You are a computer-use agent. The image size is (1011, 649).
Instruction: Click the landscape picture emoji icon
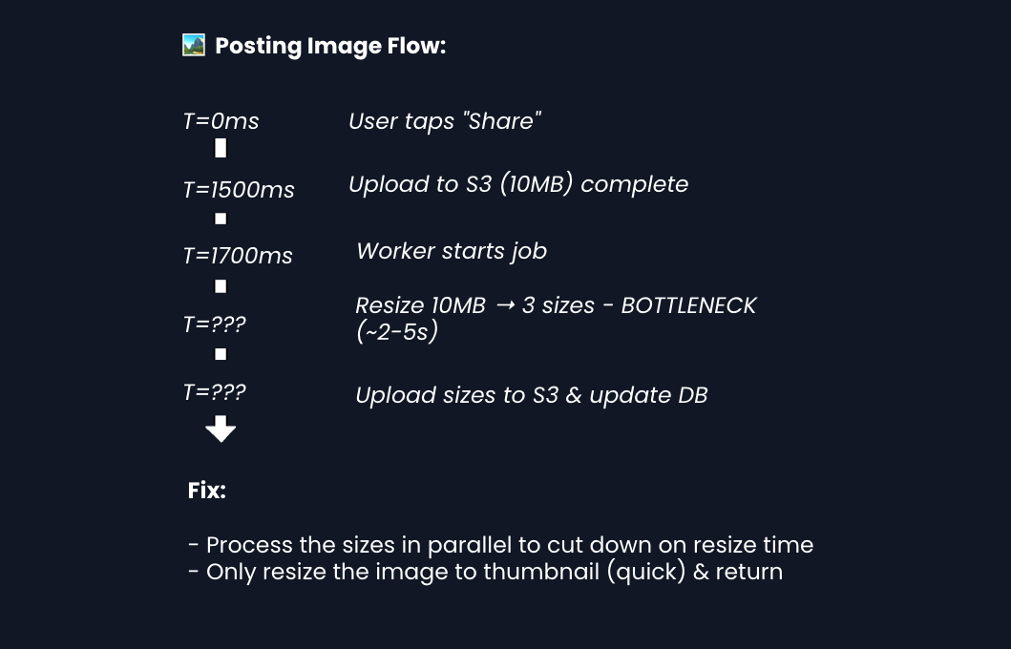[x=194, y=45]
